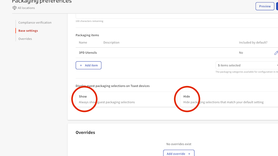Go to Compliance verification section

point(35,23)
